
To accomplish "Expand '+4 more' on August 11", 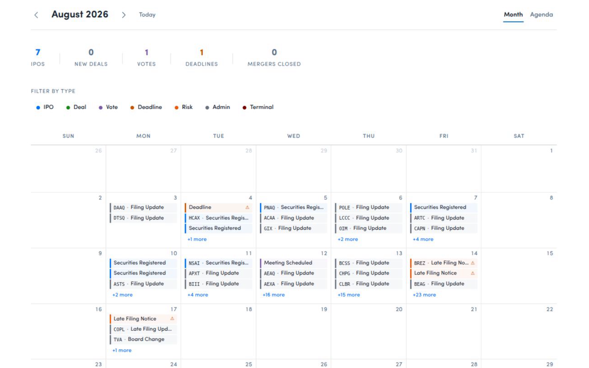I will click(x=198, y=295).
